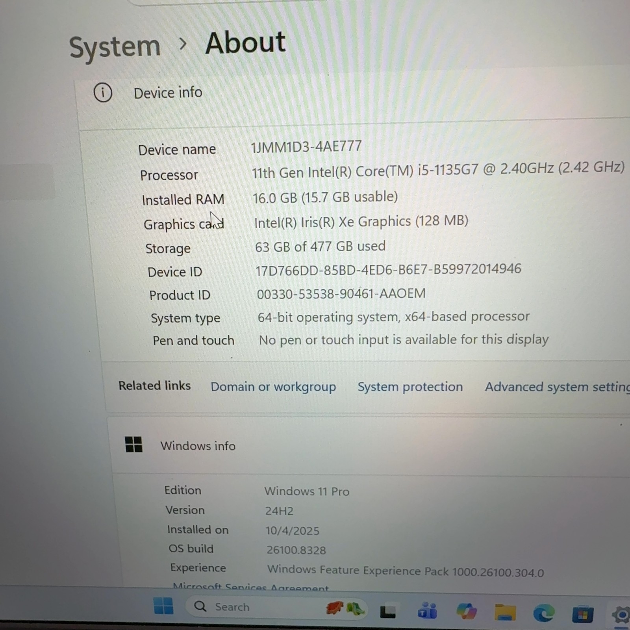Click the Processor label
The height and width of the screenshot is (630, 630).
pos(169,175)
